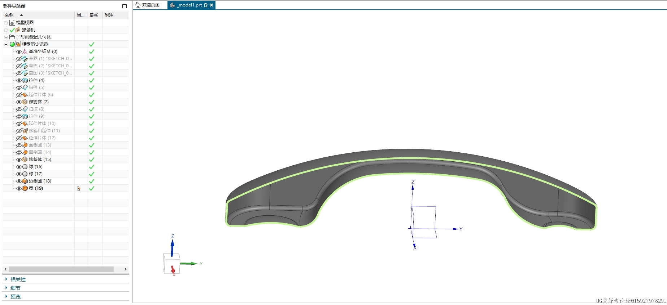Image resolution: width=667 pixels, height=305 pixels.
Task: Click the 模型视图 folder icon
Action: (x=12, y=23)
